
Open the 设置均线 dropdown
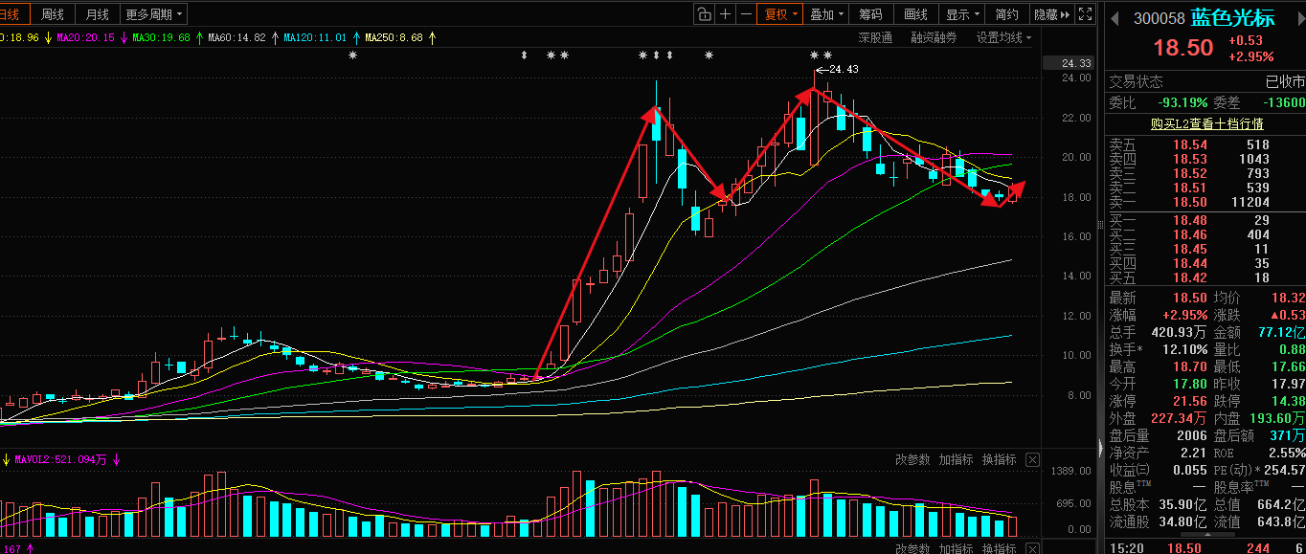1004,38
